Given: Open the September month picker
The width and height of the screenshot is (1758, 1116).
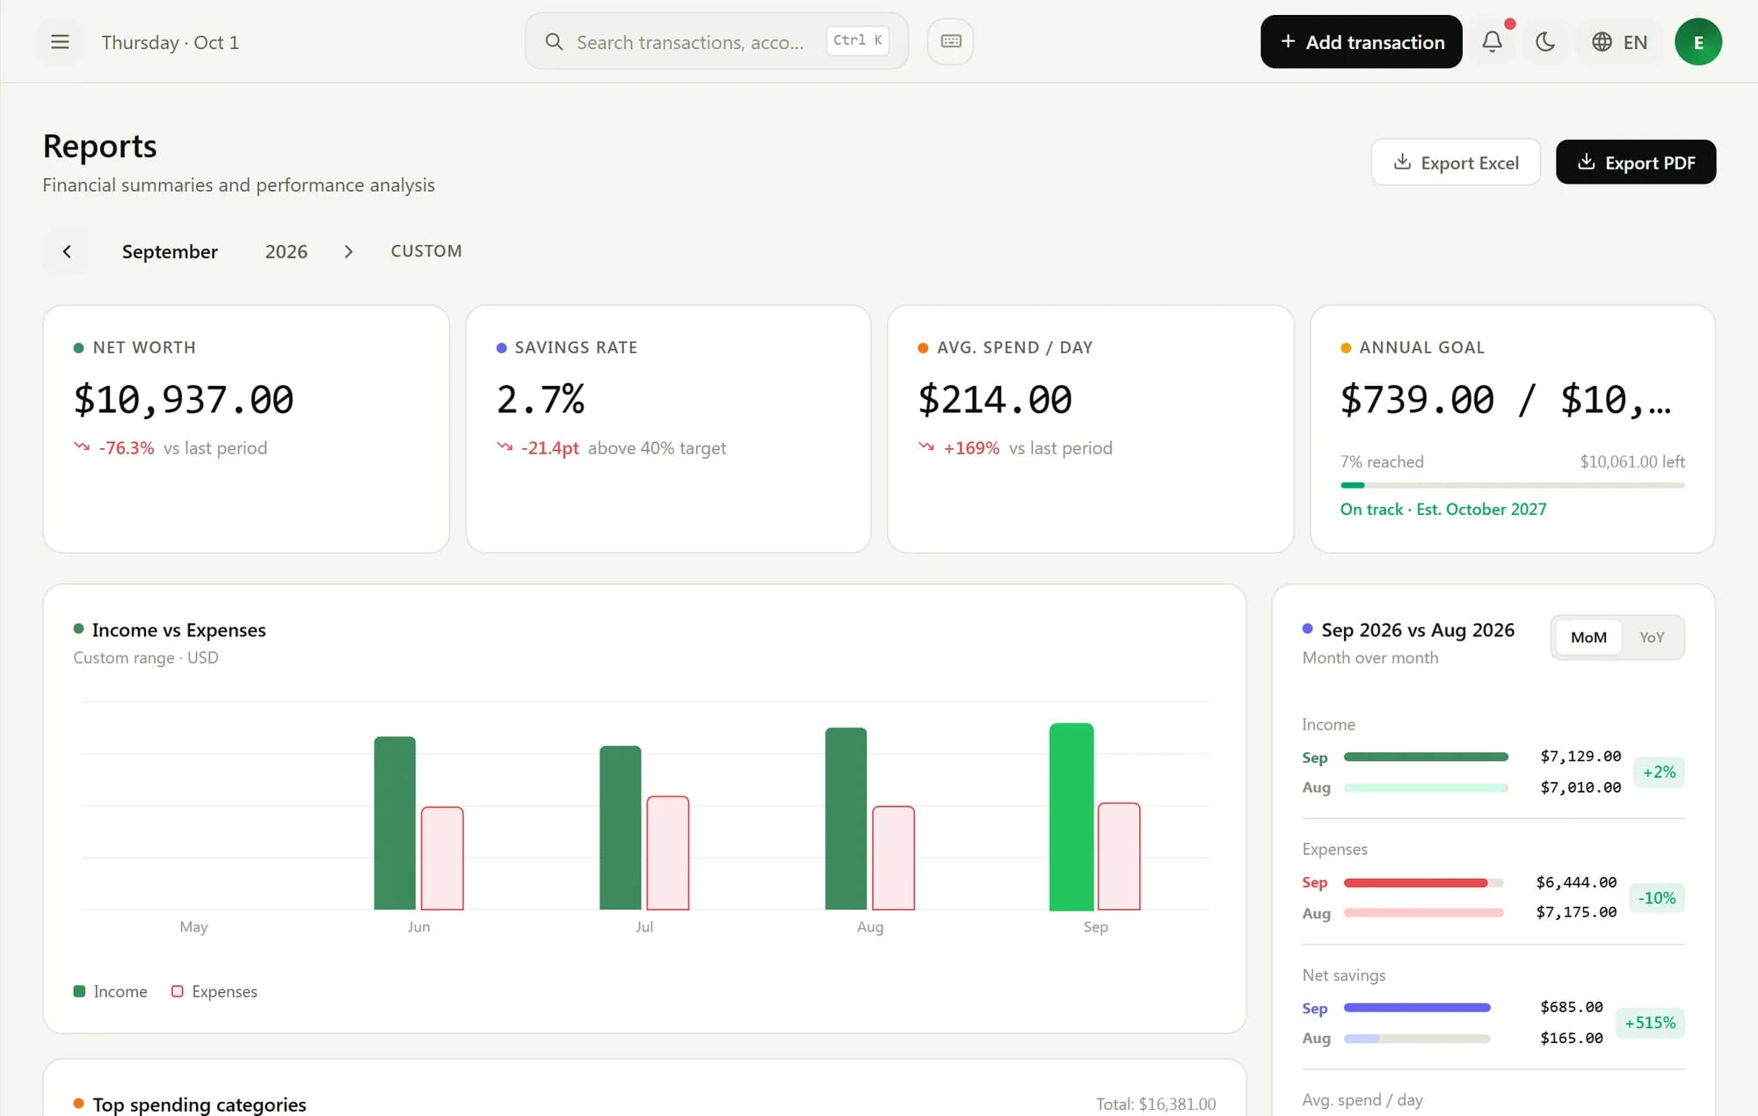Looking at the screenshot, I should 170,252.
